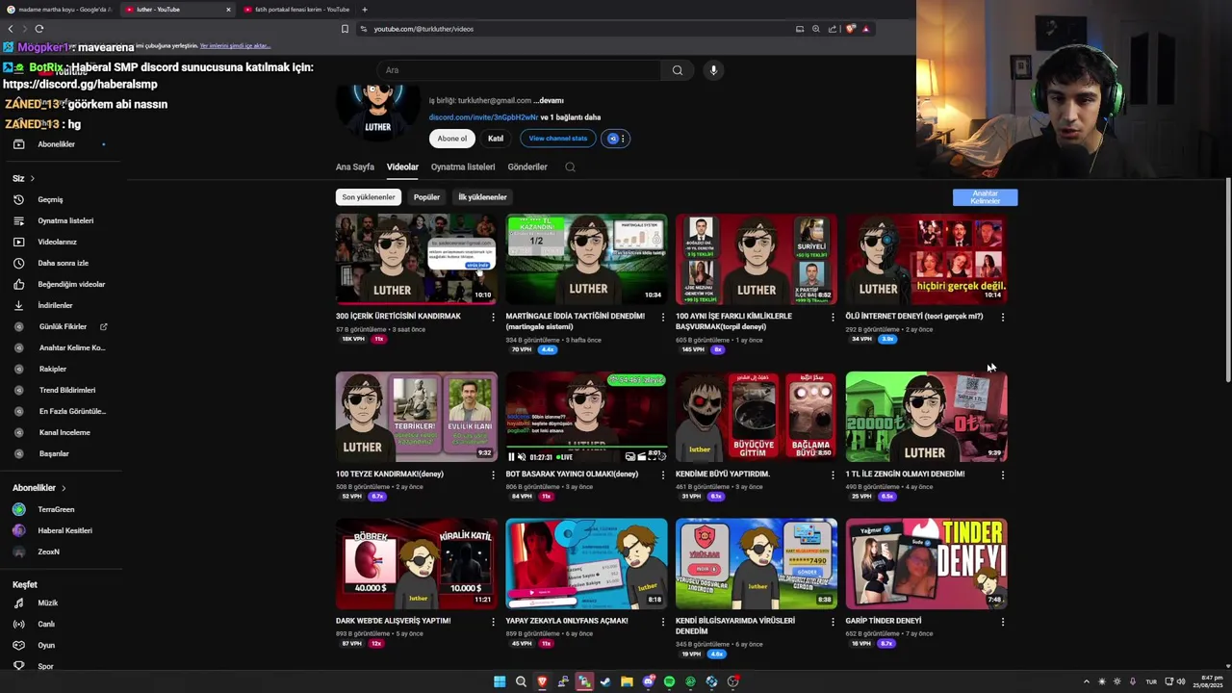Open İndirilenler in sidebar
The height and width of the screenshot is (693, 1232).
tap(55, 305)
